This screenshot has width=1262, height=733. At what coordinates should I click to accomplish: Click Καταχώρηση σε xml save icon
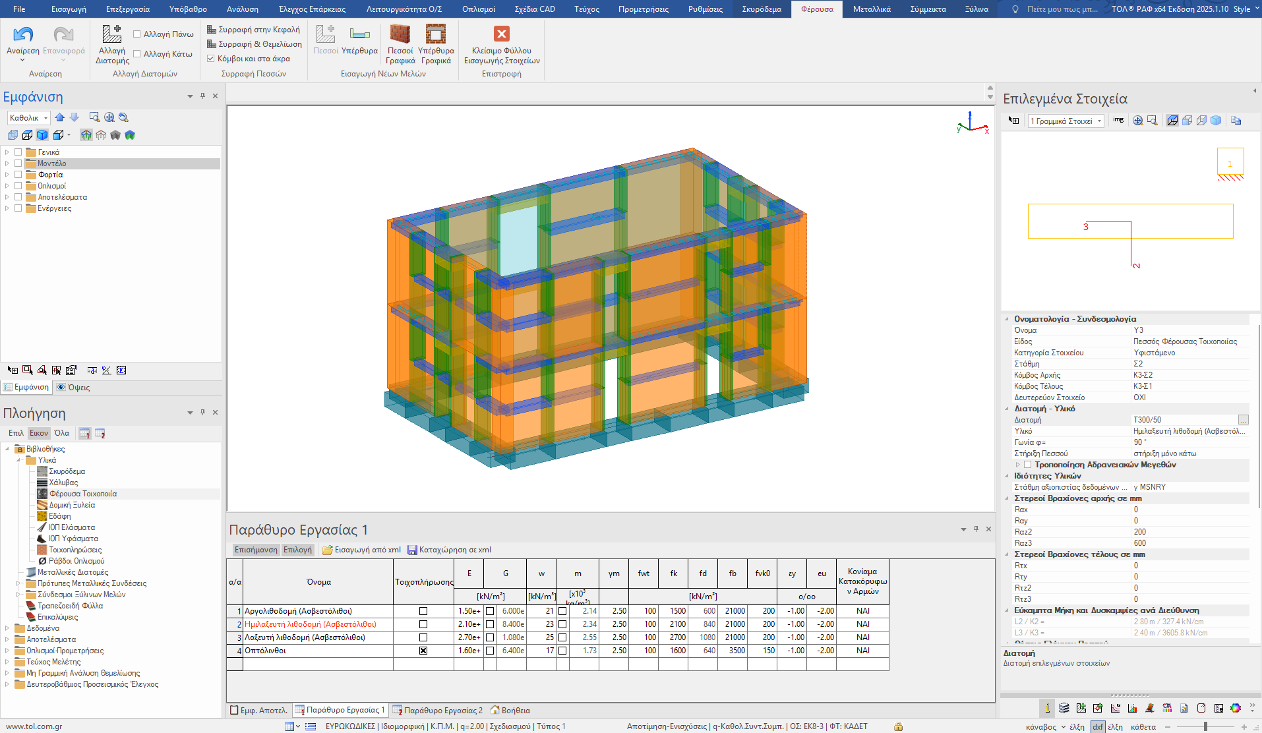(412, 550)
